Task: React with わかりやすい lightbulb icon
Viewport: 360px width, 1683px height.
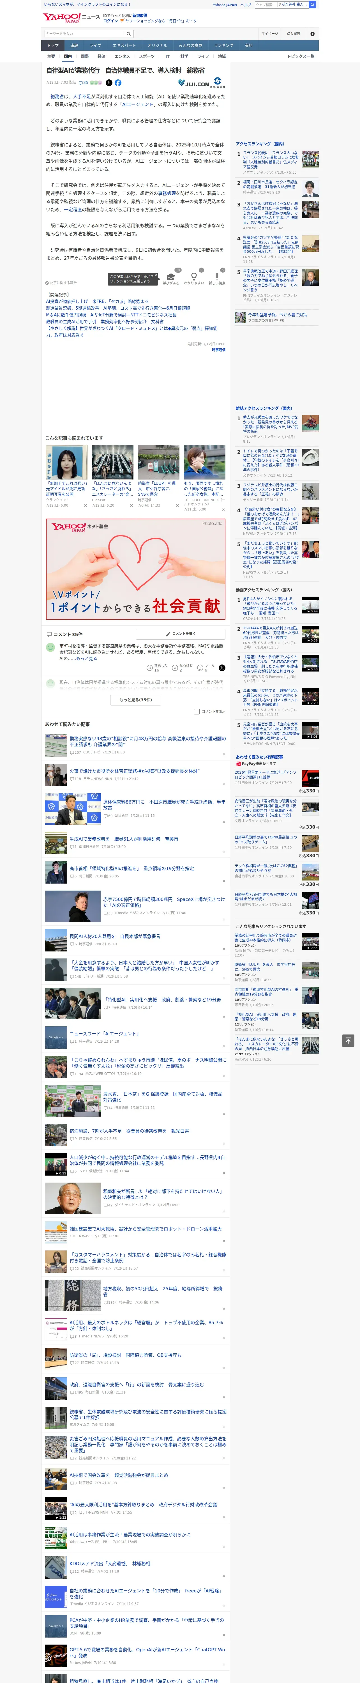Action: pos(193,276)
